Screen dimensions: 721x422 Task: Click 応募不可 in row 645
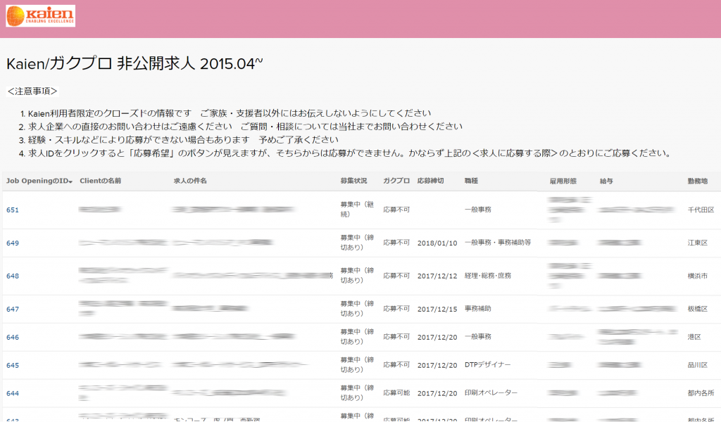point(396,364)
